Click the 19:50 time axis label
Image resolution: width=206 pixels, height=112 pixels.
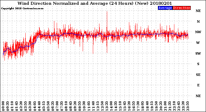click(x=156, y=106)
